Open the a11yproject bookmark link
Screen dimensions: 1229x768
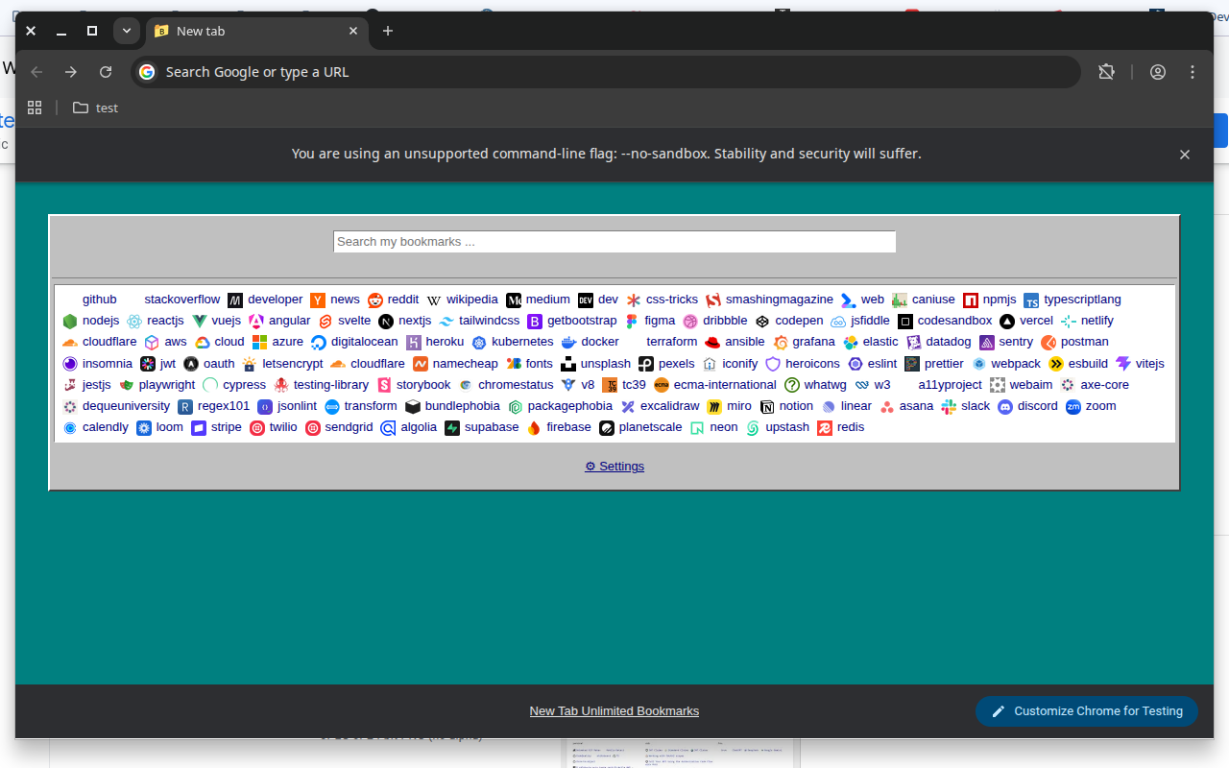tap(951, 385)
